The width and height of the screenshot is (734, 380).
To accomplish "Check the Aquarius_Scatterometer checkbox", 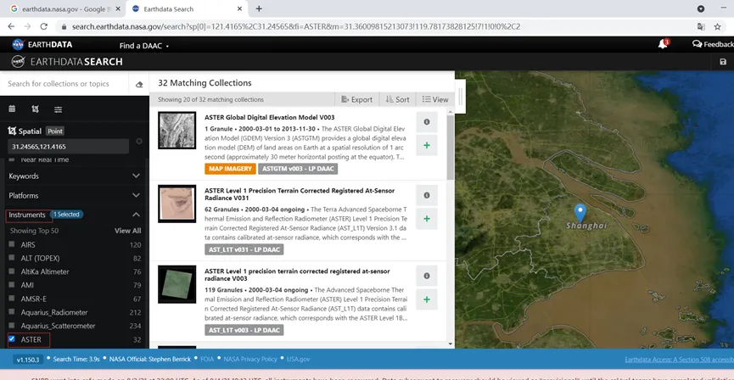I will pyautogui.click(x=12, y=326).
